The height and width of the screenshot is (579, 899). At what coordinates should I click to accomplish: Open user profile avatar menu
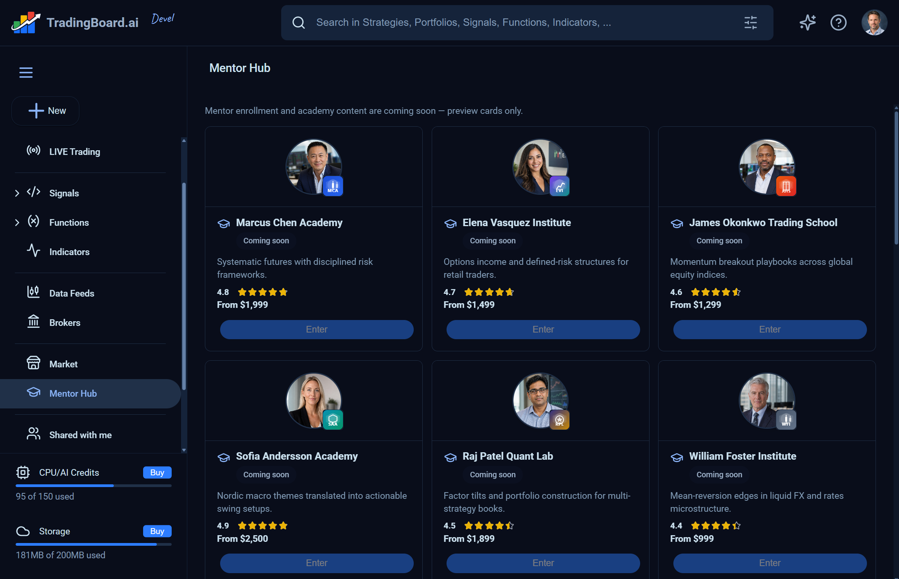pos(874,23)
